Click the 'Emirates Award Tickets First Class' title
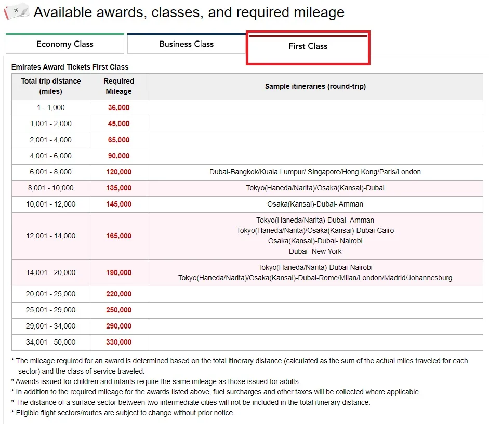 (70, 67)
